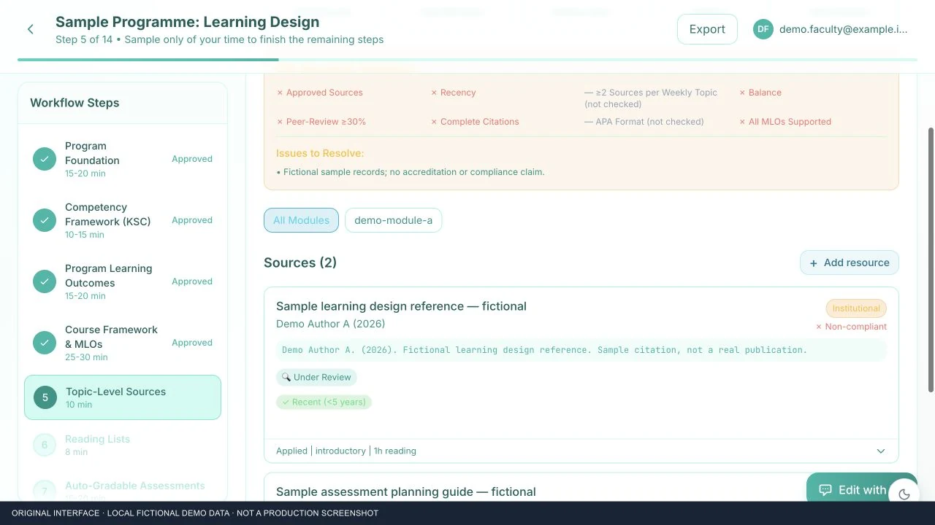This screenshot has width=935, height=525.
Task: Open the Topic-Level Sources step
Action: (123, 397)
